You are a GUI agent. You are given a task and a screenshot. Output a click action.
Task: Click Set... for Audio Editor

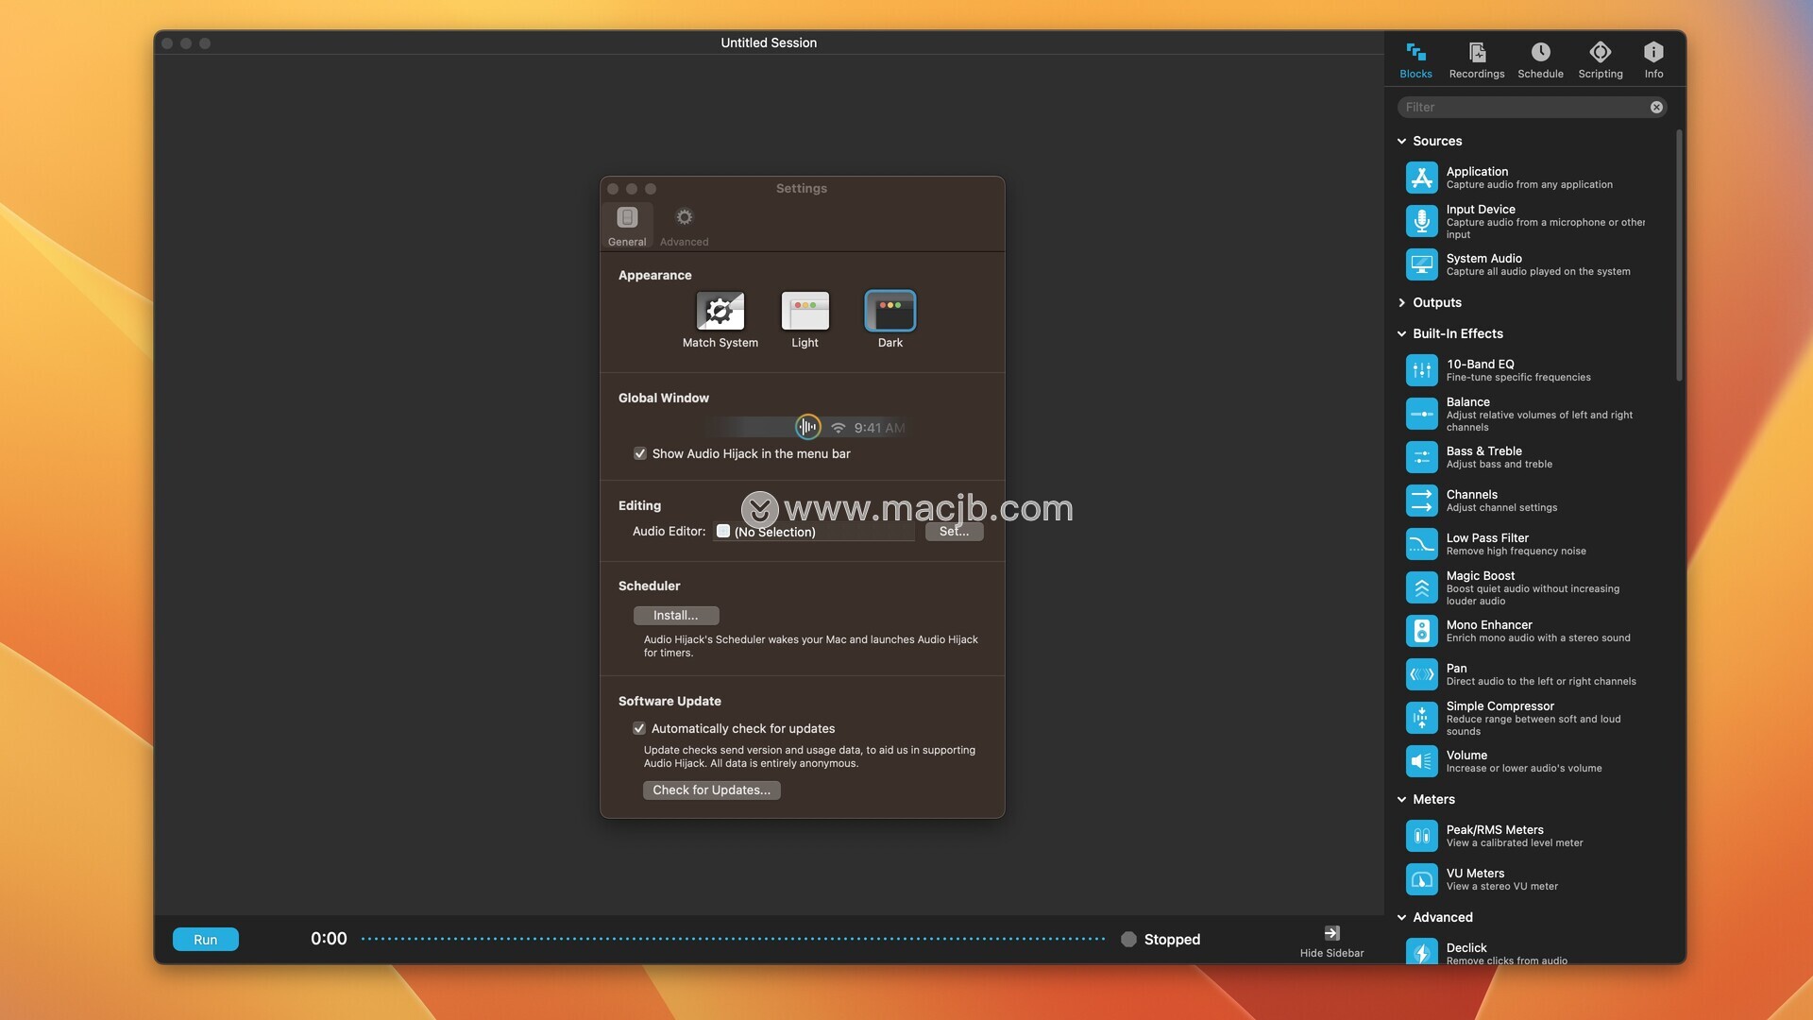click(x=954, y=531)
